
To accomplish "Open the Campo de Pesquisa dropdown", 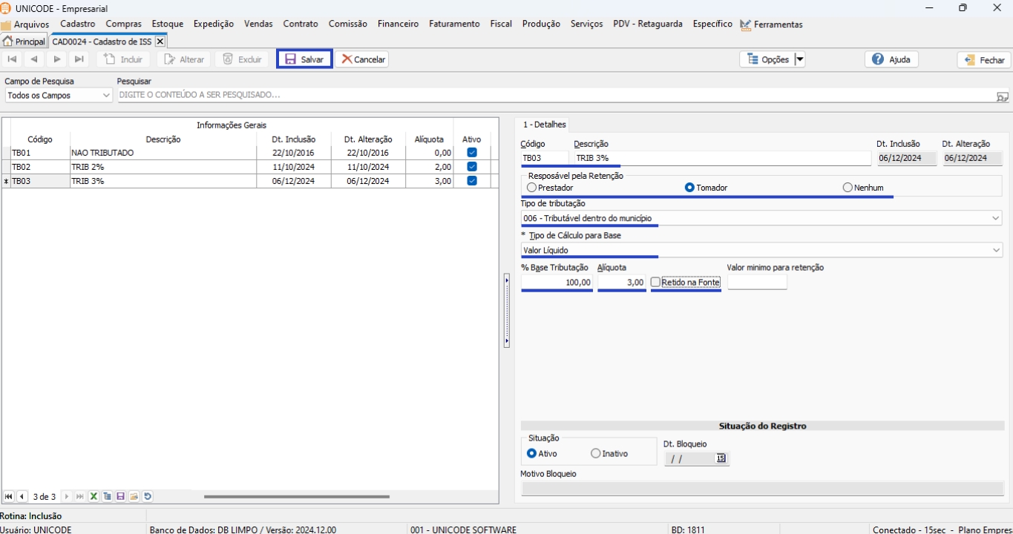I will (x=105, y=96).
